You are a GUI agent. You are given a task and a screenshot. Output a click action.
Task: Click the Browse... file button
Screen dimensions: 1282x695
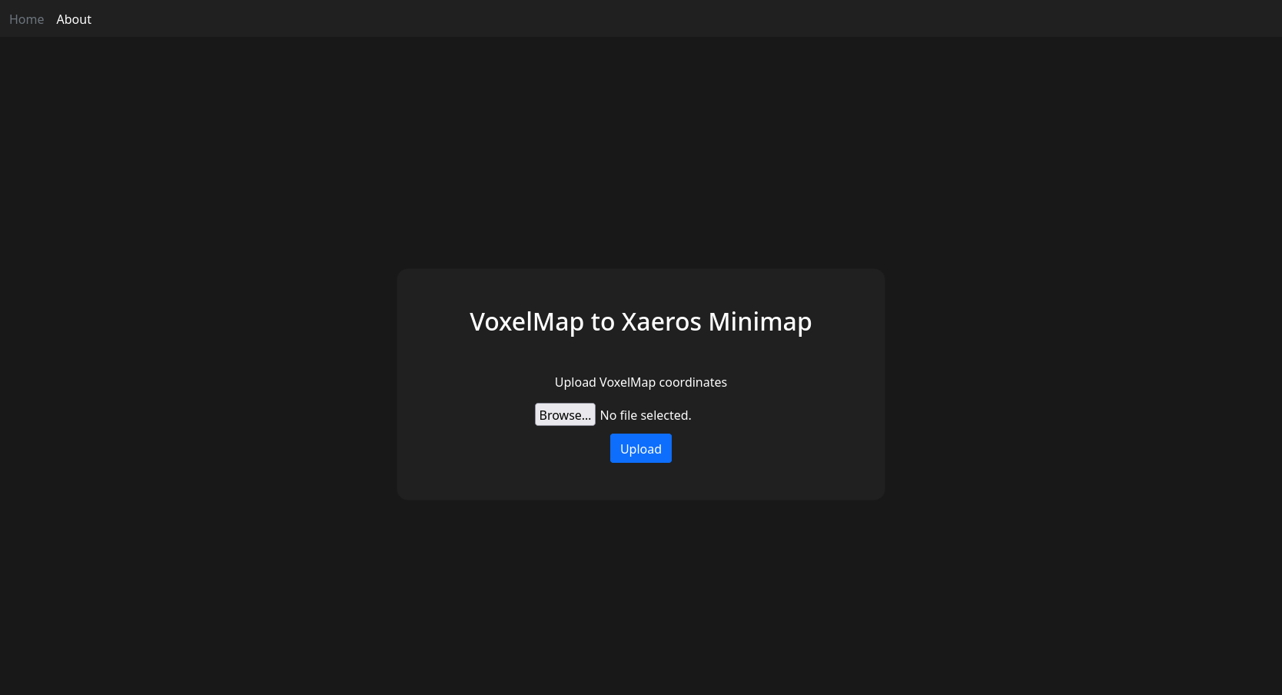[565, 414]
